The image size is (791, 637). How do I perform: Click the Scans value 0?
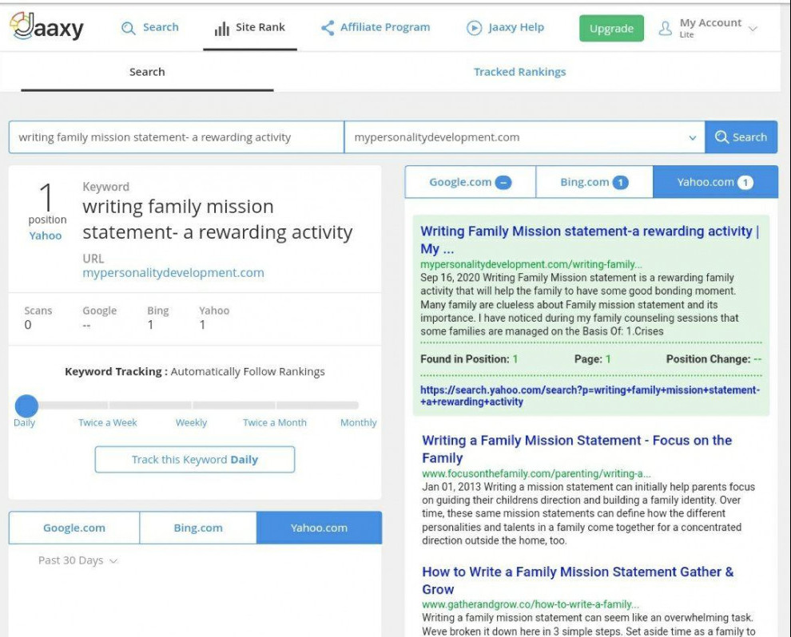coord(28,325)
